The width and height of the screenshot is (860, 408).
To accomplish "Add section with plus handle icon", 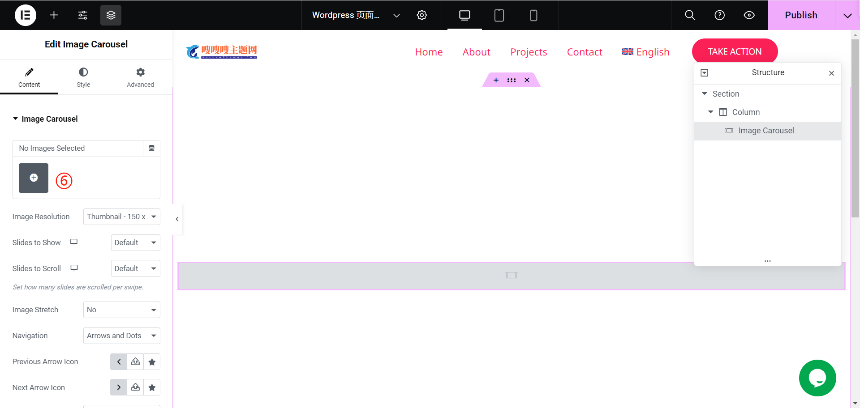I will (496, 80).
